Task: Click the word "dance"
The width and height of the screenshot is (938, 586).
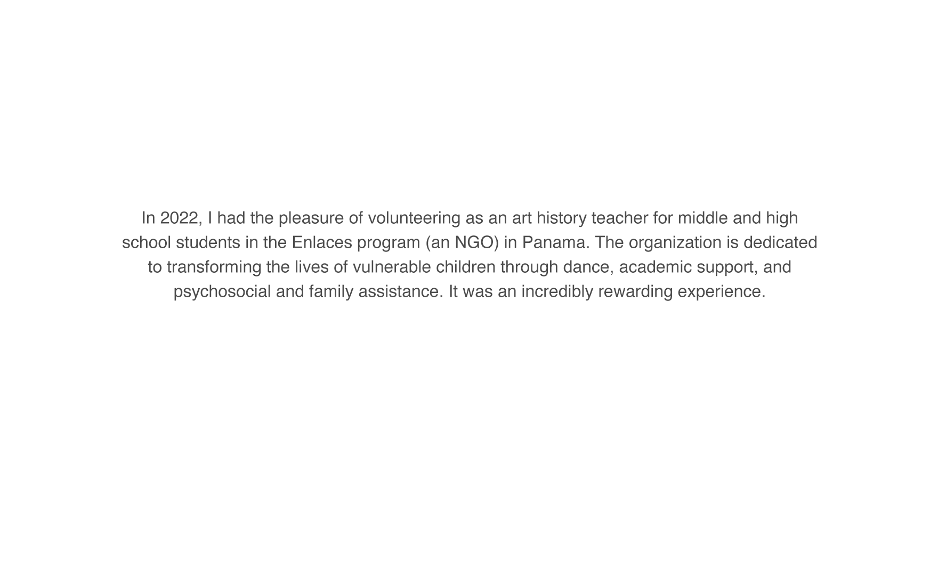Action: (586, 267)
